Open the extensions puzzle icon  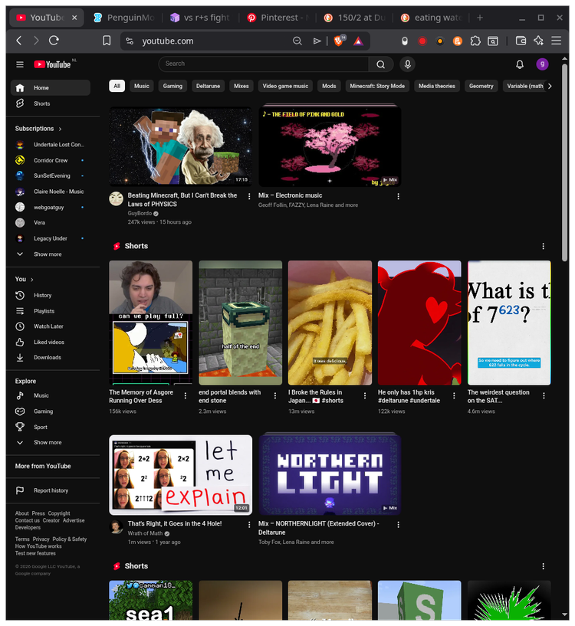pos(475,41)
